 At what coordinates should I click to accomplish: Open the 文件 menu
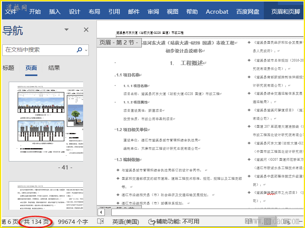[x=11, y=12]
